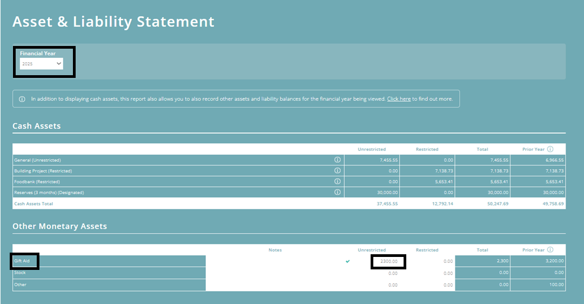Click the Gift Aid notes field

click(275, 261)
